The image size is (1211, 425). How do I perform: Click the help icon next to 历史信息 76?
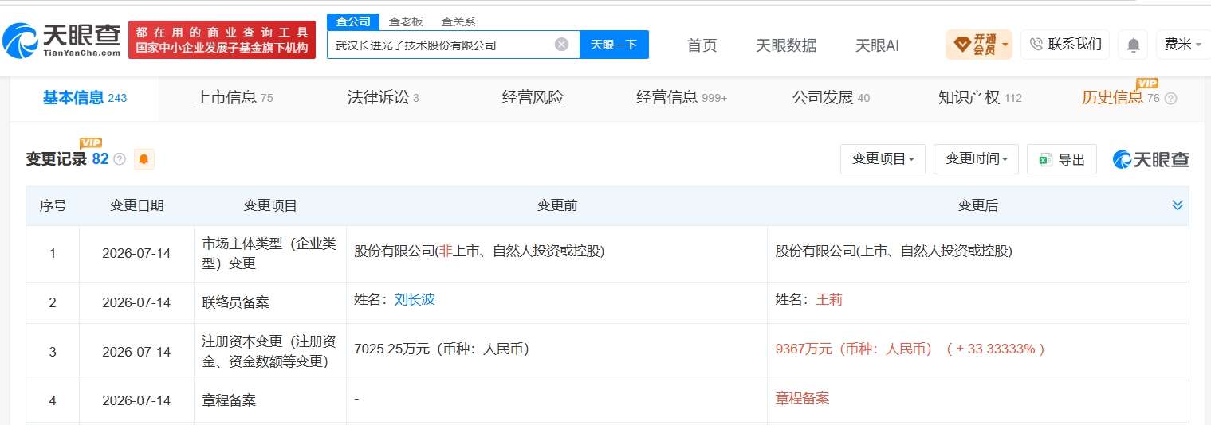tap(1170, 99)
